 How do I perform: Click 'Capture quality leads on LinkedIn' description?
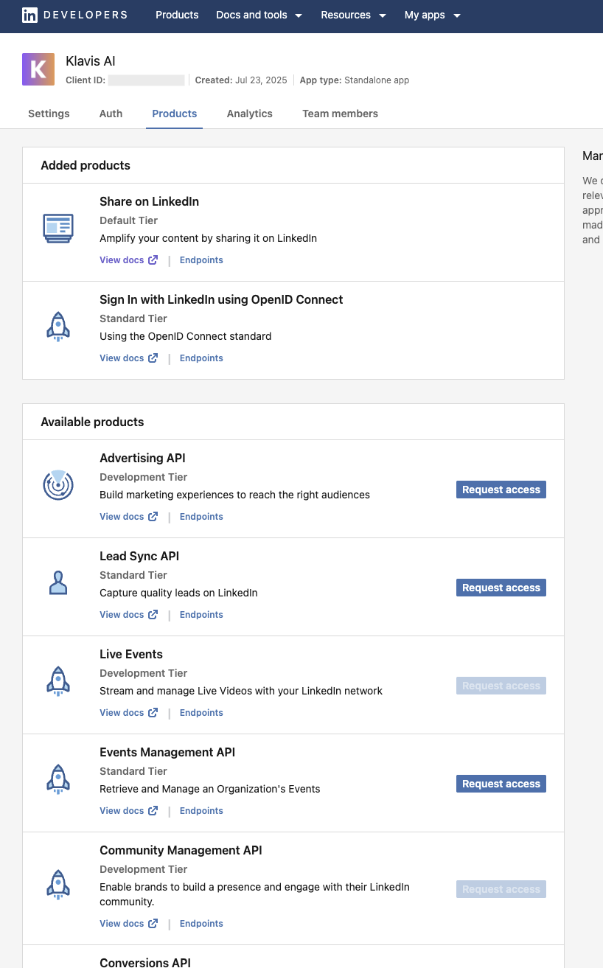click(x=178, y=593)
